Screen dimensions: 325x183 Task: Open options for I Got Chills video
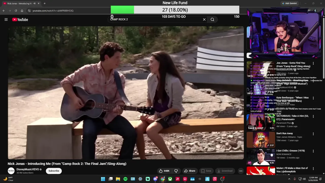click(313, 151)
